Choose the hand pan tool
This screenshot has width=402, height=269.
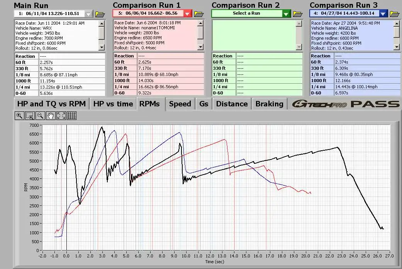click(51, 115)
